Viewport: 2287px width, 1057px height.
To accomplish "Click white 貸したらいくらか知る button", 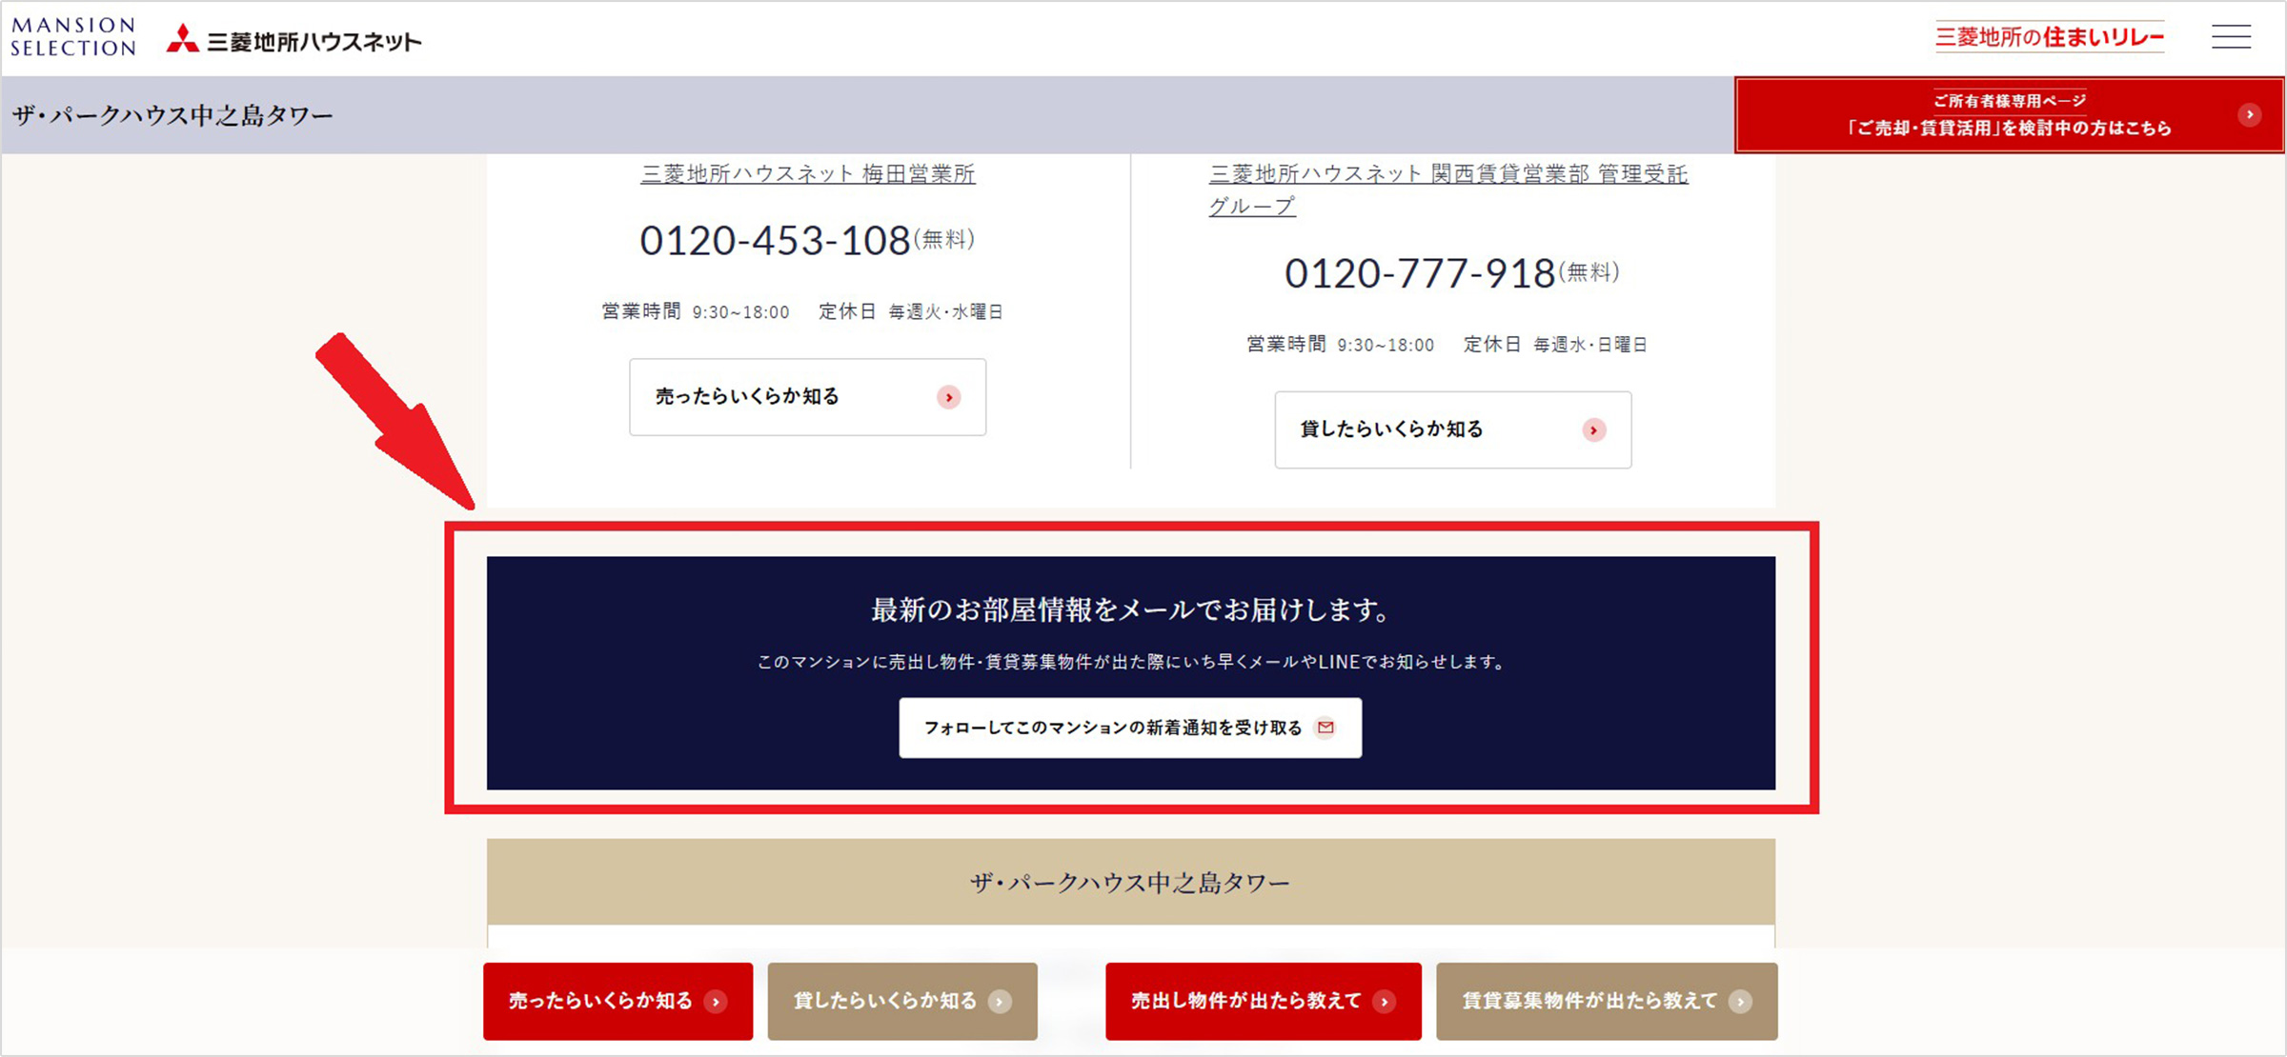I will click(x=1453, y=430).
